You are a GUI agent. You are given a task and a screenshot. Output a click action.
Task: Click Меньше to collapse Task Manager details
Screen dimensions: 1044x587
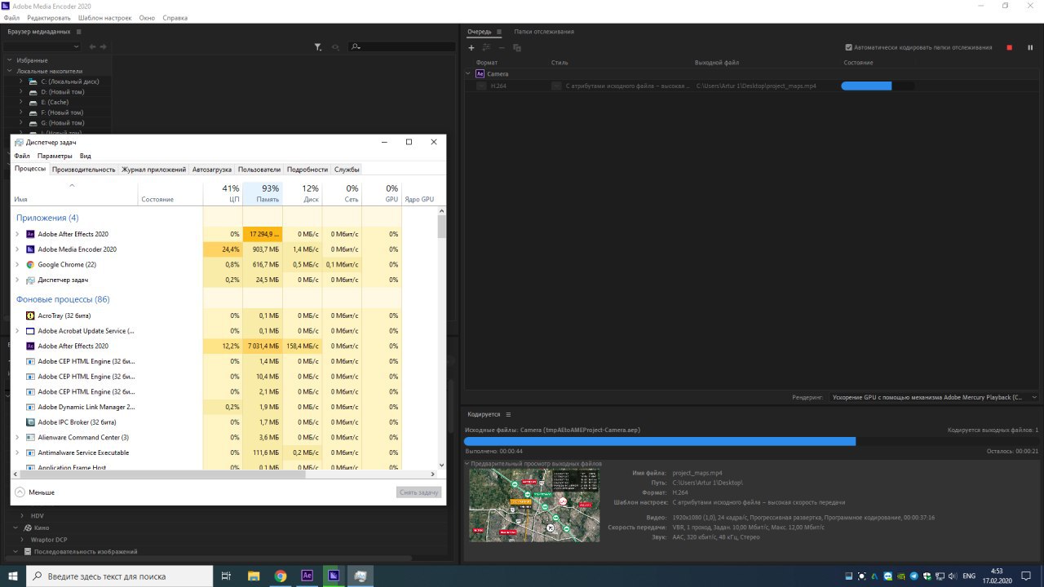pyautogui.click(x=35, y=492)
